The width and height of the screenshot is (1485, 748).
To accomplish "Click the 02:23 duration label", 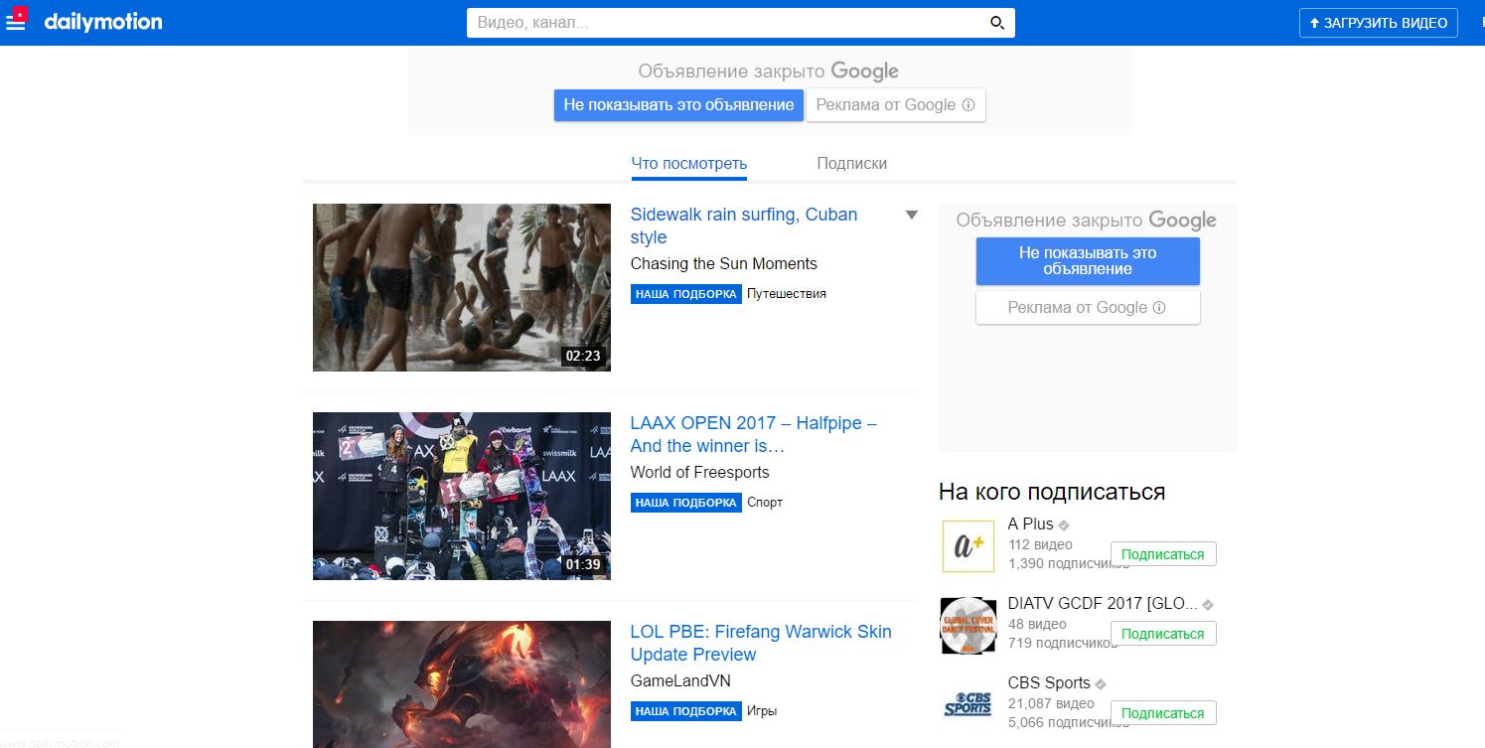I will 583,356.
